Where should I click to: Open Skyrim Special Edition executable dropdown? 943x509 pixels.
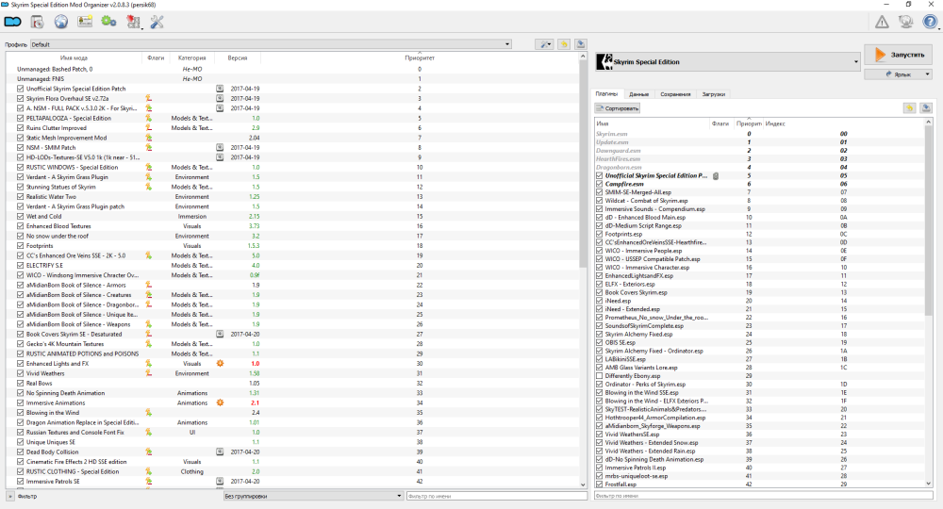[x=728, y=62]
